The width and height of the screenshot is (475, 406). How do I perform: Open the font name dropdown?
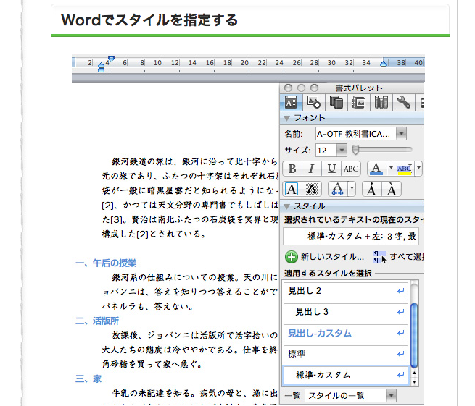pyautogui.click(x=401, y=134)
